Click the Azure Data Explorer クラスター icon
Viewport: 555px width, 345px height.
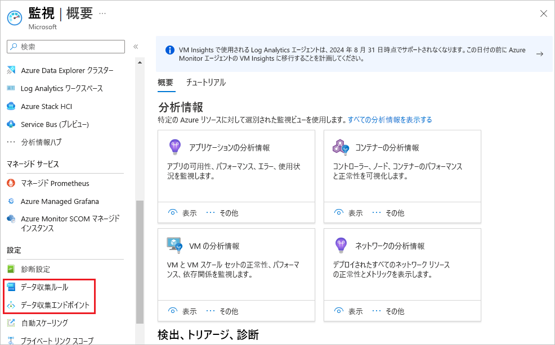point(11,70)
